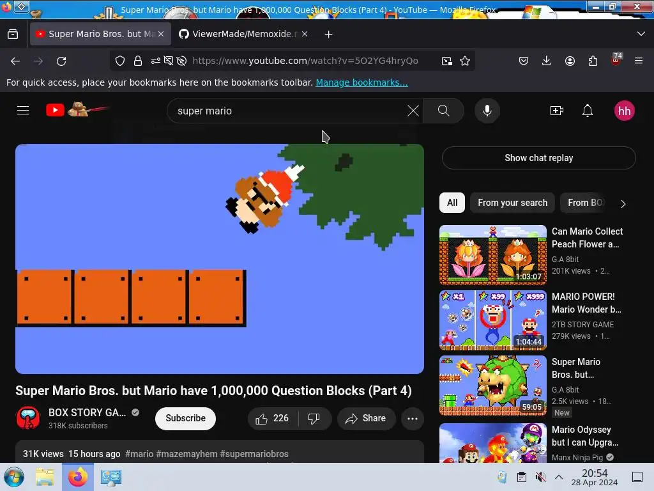Open the BOX STORY GAME channel avatar
This screenshot has width=654, height=491.
(x=28, y=418)
